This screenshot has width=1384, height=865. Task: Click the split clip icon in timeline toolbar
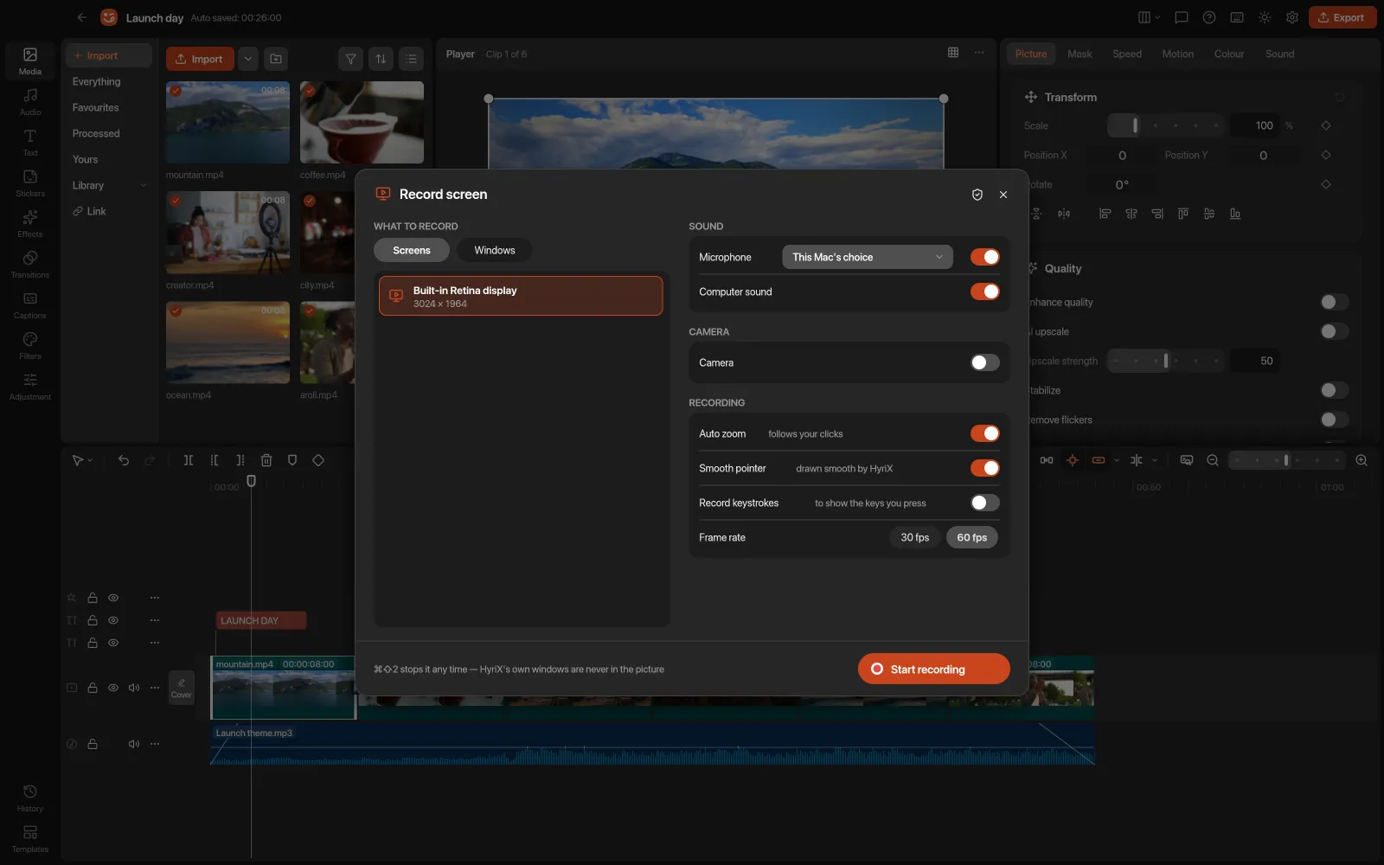pyautogui.click(x=188, y=460)
